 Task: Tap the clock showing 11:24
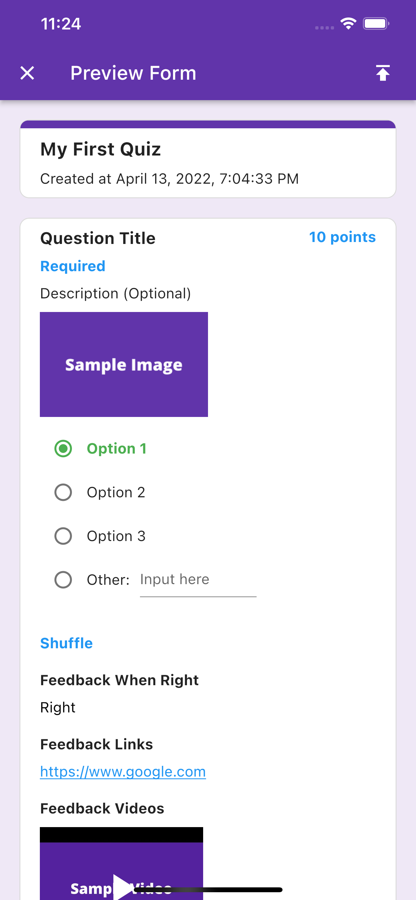[x=61, y=24]
